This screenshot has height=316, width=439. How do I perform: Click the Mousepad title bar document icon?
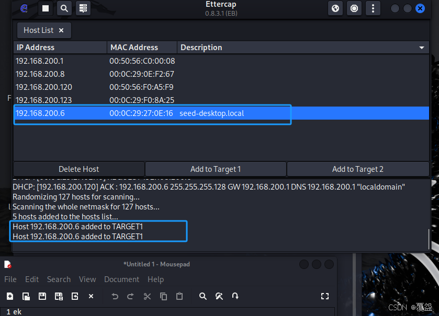click(8, 264)
